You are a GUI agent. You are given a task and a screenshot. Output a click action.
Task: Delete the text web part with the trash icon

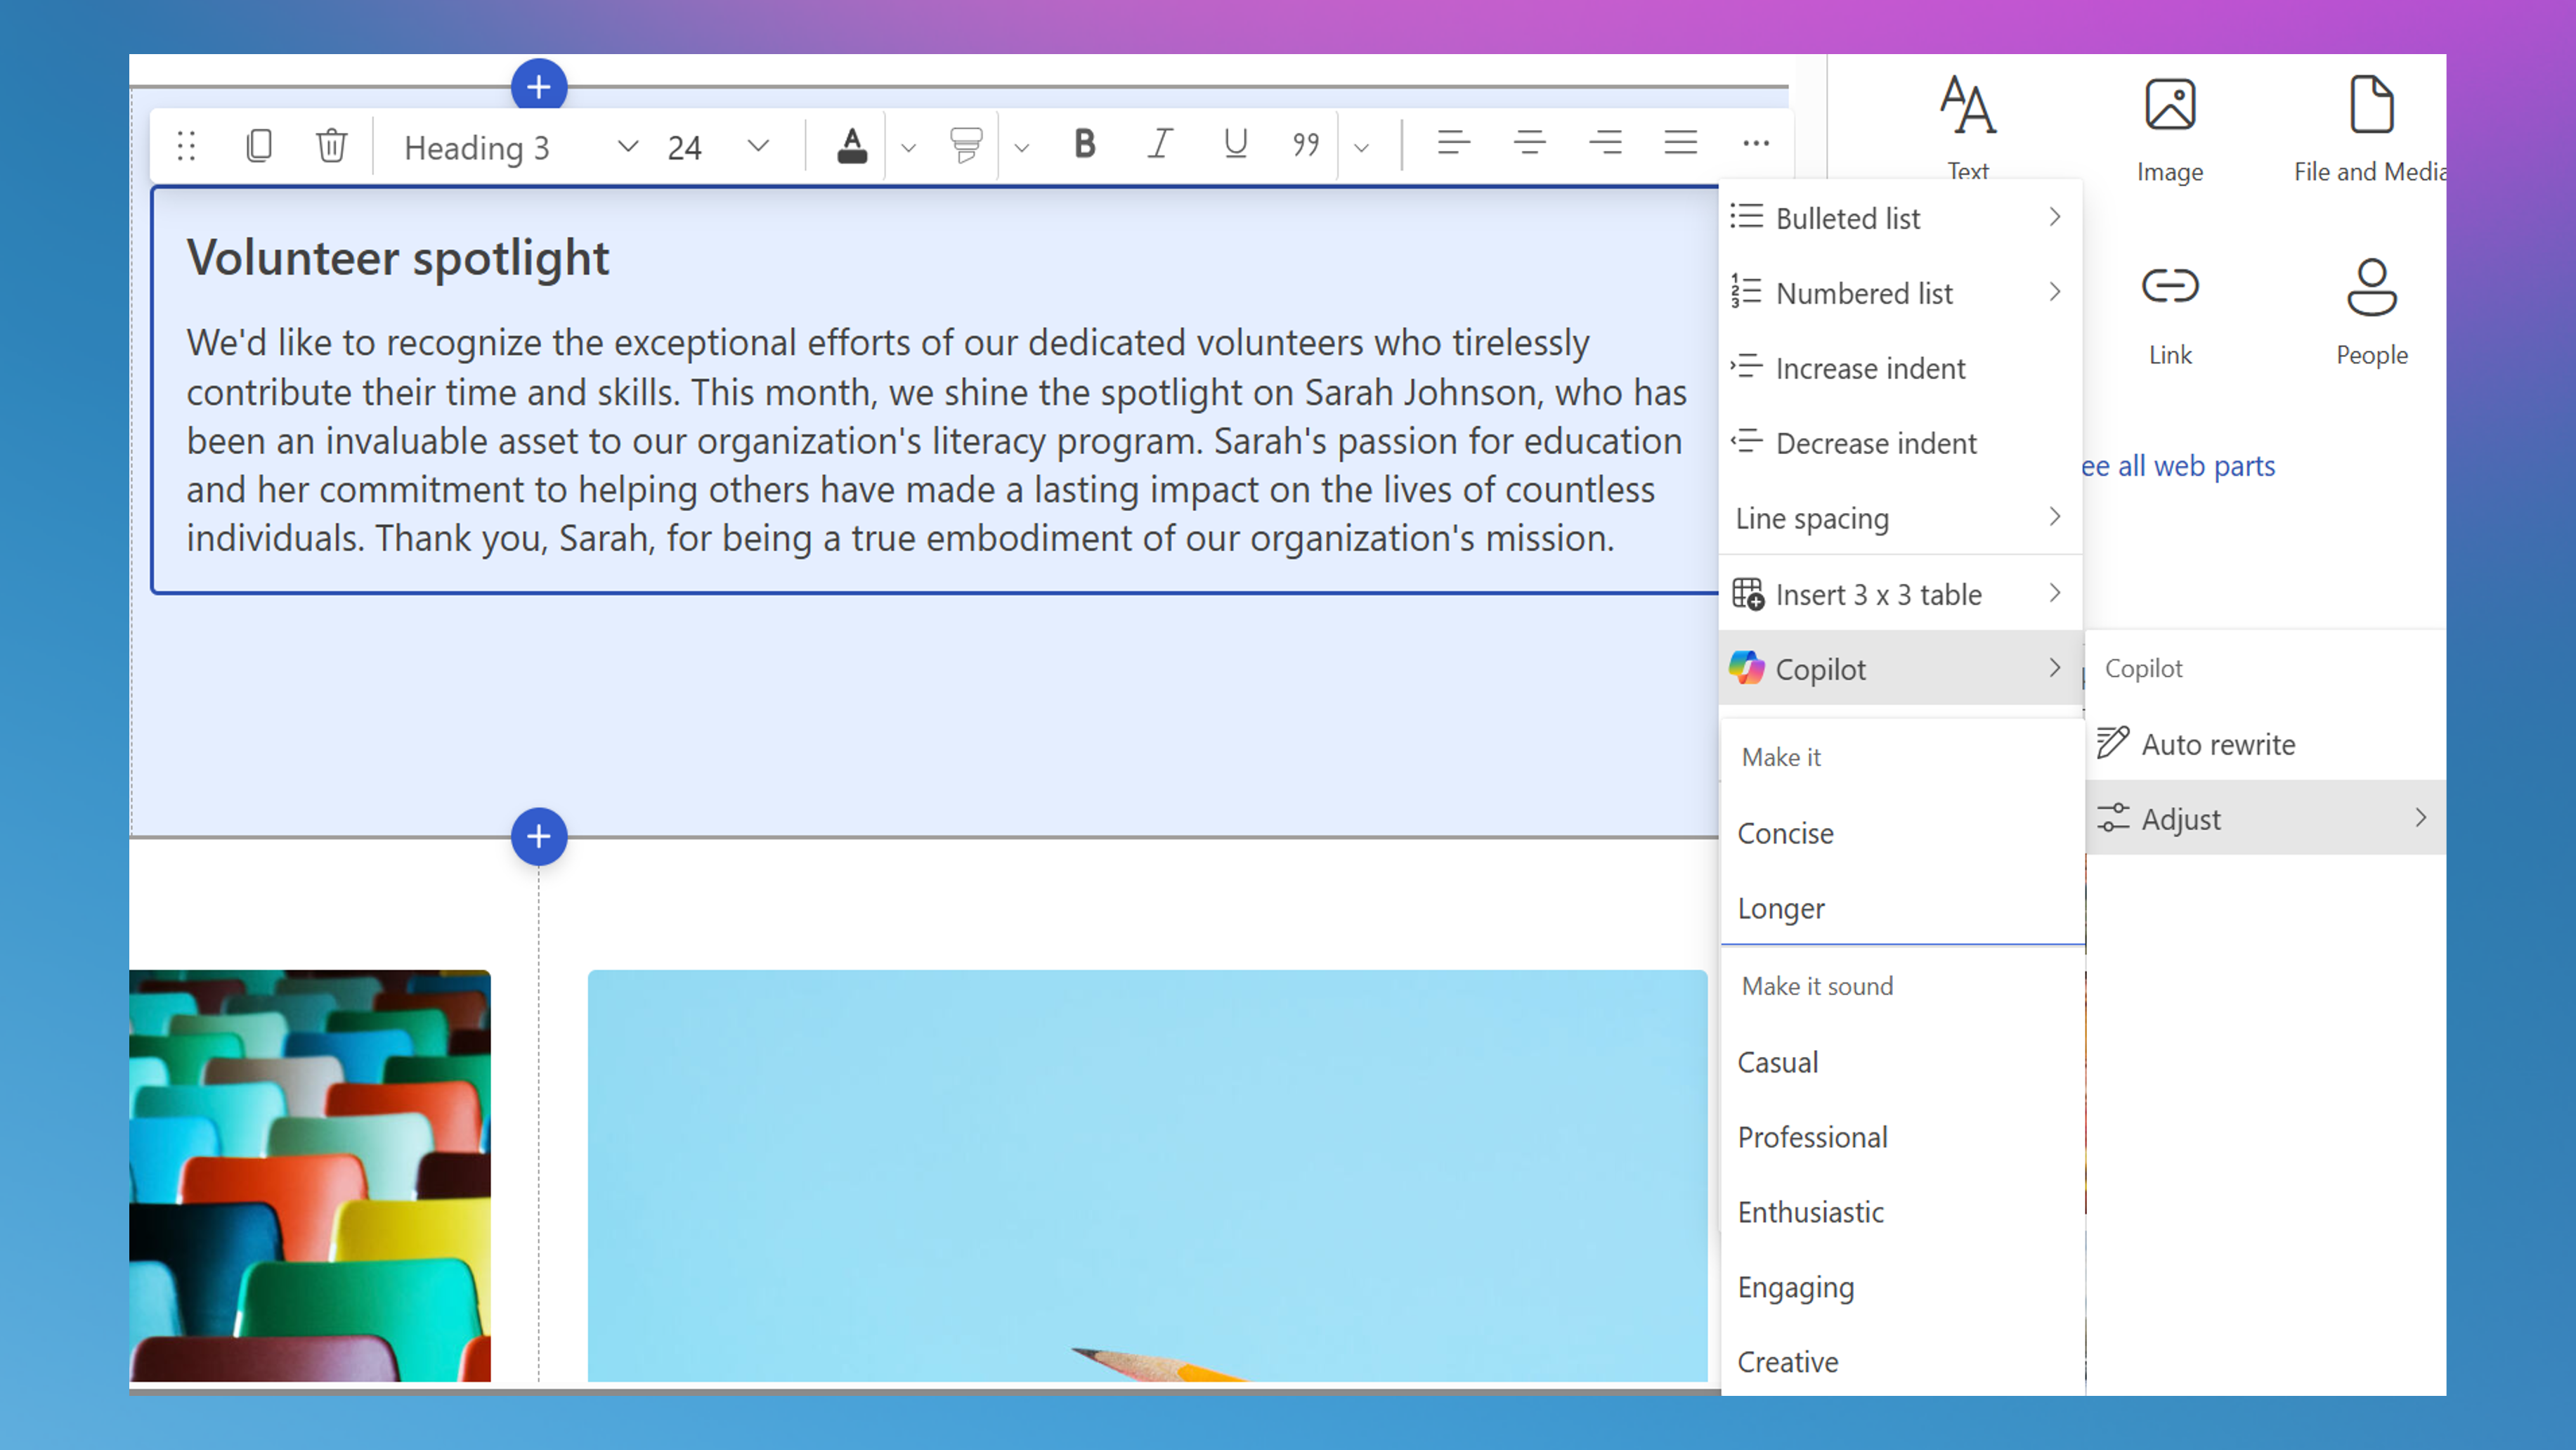pyautogui.click(x=331, y=145)
